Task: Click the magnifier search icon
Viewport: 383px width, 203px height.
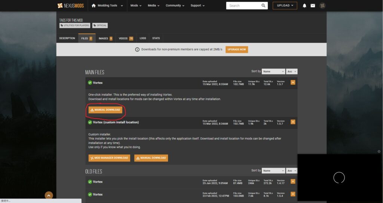Action: pos(263,6)
